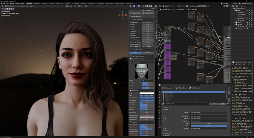254x138 pixels.
Task: Open the node editor Slot 1 dropdown
Action: tap(181, 6)
